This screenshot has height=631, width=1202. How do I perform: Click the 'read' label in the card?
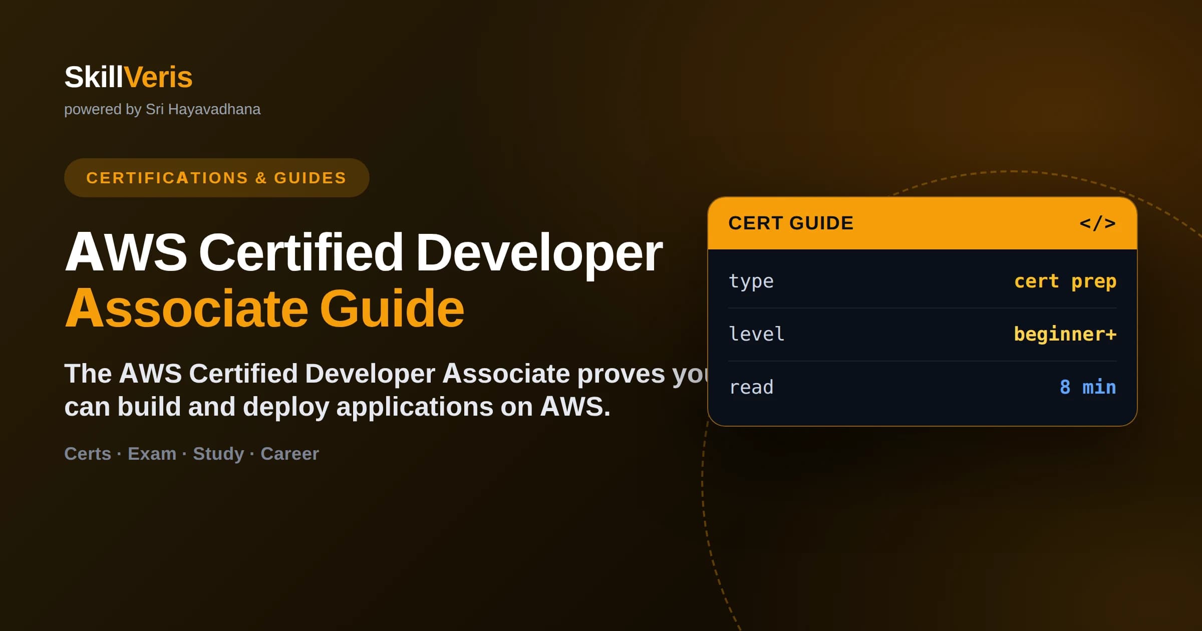751,387
